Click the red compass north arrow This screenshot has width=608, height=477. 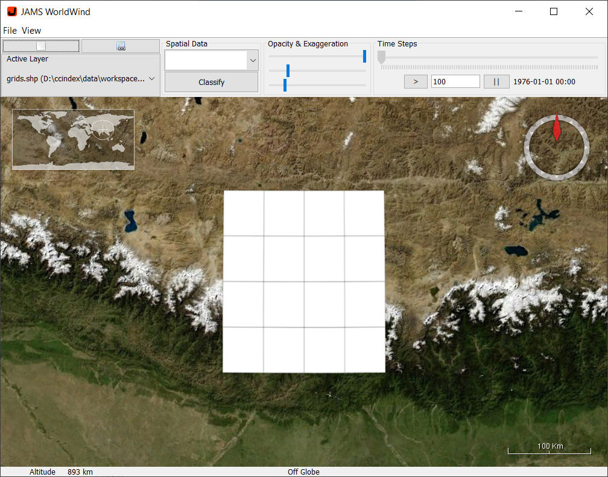coord(556,129)
